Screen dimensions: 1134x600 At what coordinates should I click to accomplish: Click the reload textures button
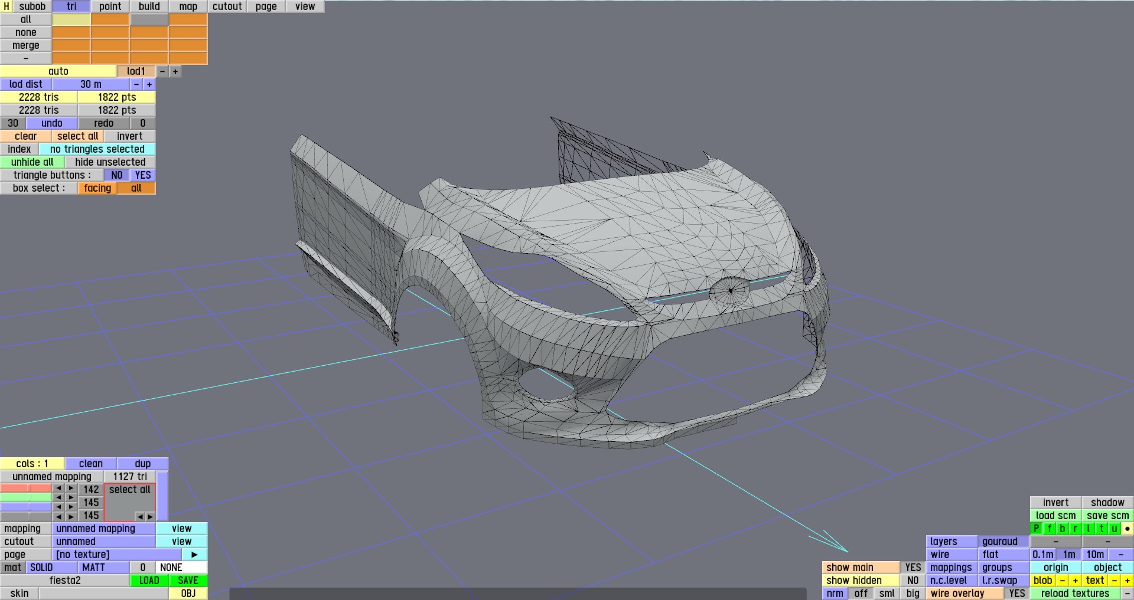coord(1075,594)
